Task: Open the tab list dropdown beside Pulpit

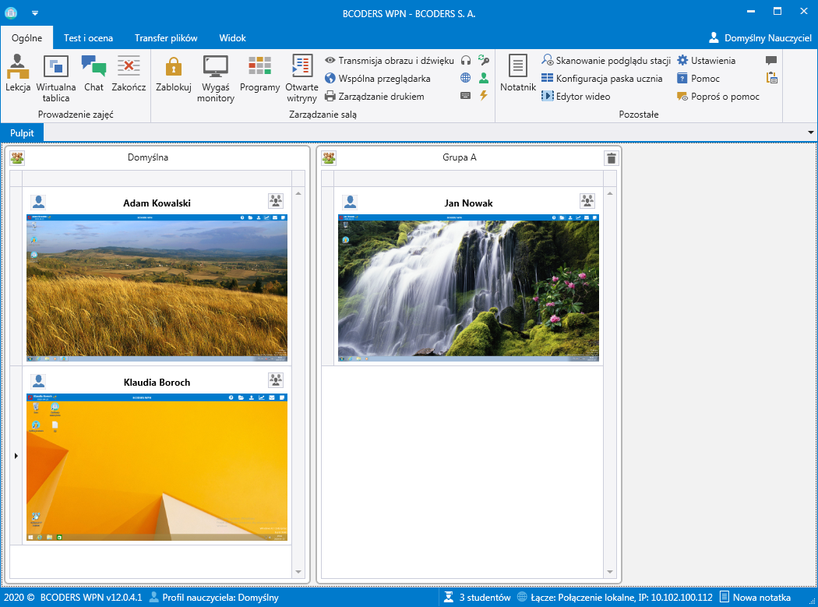Action: pyautogui.click(x=811, y=132)
